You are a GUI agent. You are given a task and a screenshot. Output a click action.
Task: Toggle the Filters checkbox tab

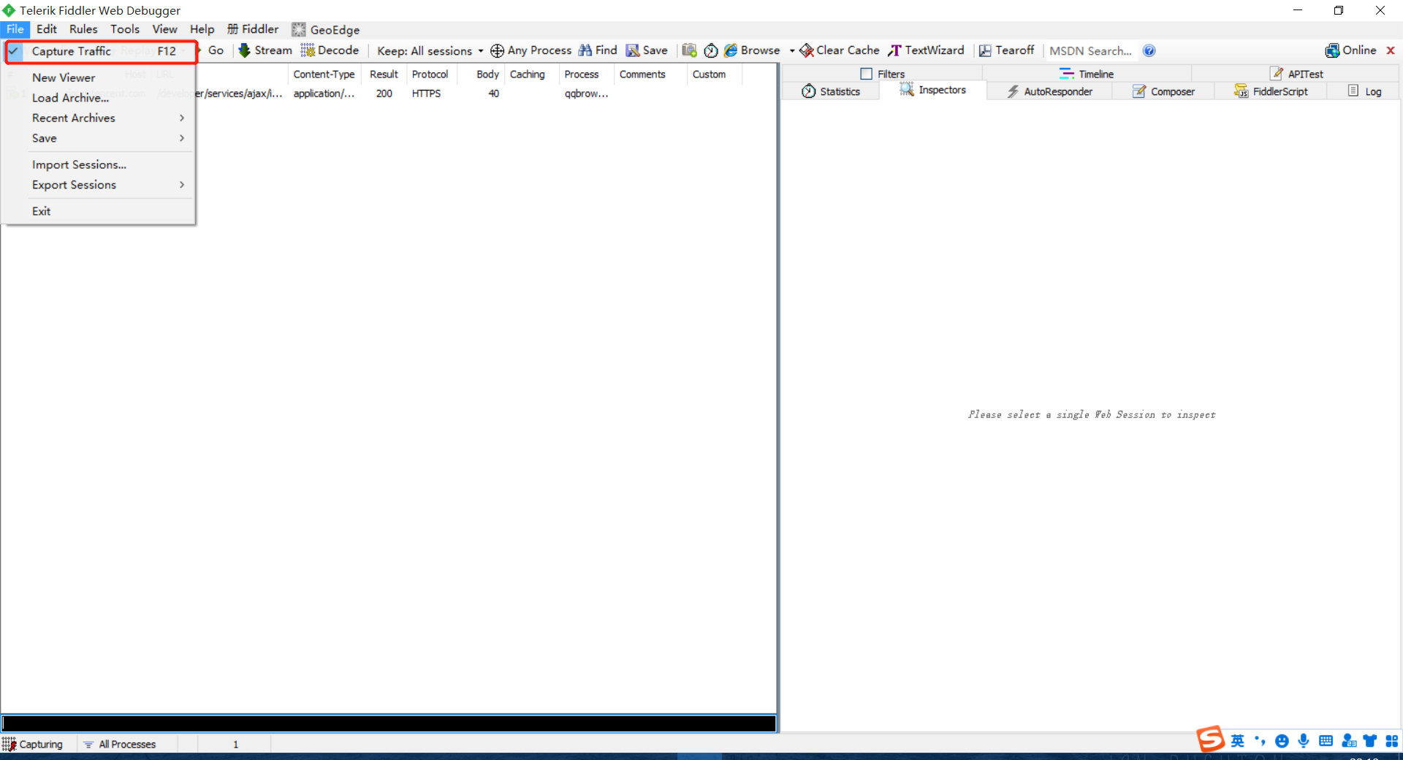coord(867,74)
